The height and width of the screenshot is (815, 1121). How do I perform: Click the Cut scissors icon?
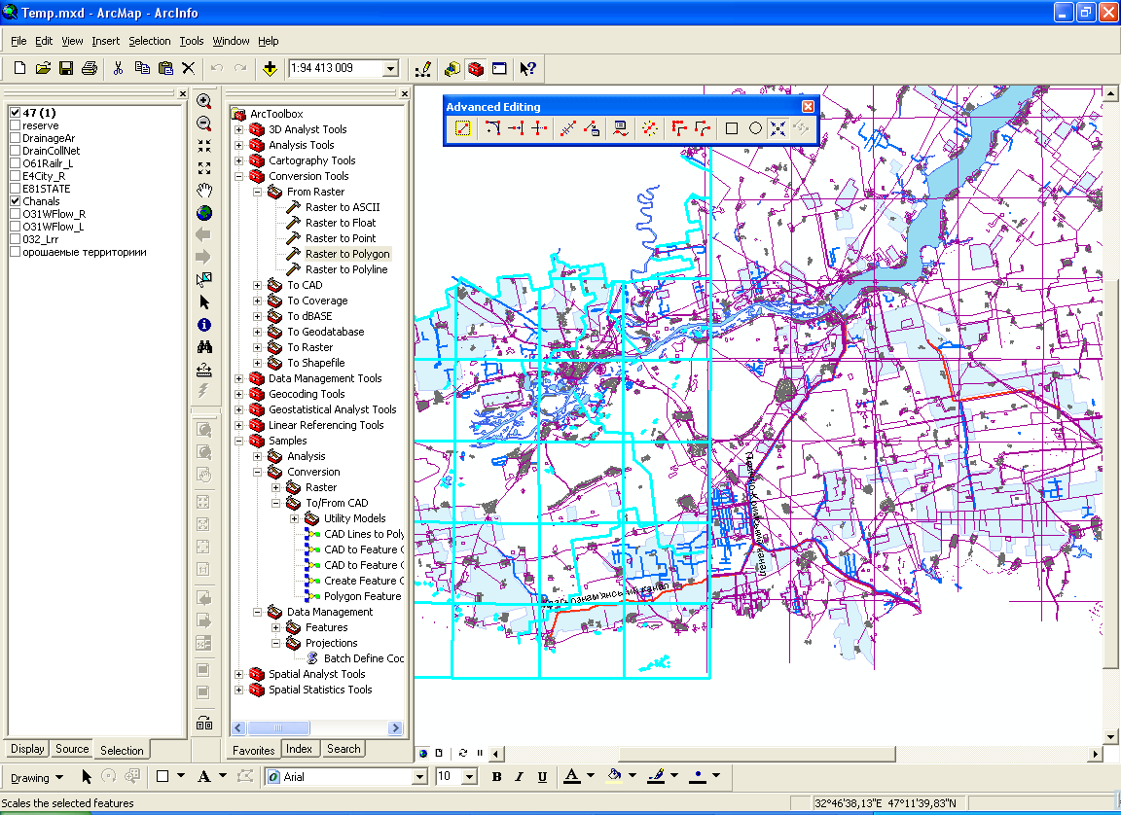tap(119, 69)
